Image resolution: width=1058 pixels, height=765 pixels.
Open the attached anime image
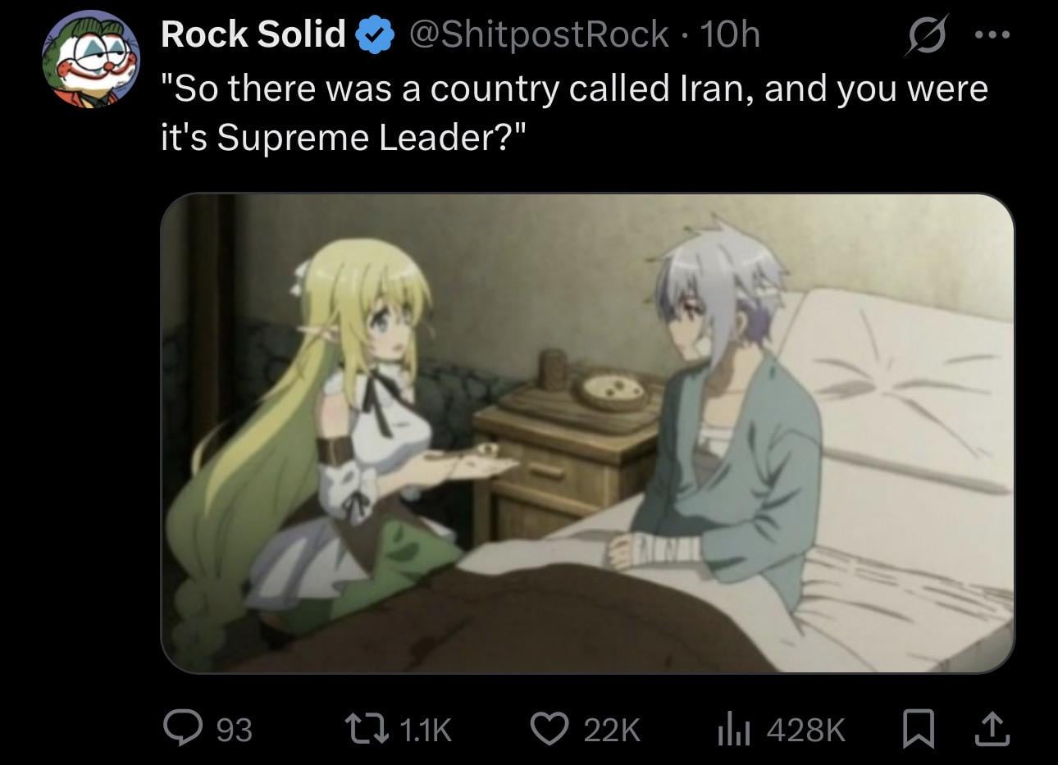(587, 433)
